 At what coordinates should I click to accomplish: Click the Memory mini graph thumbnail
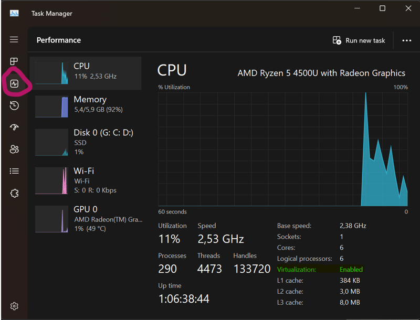pyautogui.click(x=51, y=106)
